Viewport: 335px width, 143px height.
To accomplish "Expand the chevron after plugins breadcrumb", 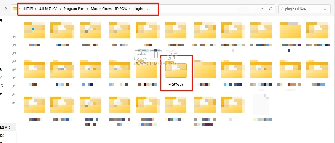I will [x=147, y=9].
